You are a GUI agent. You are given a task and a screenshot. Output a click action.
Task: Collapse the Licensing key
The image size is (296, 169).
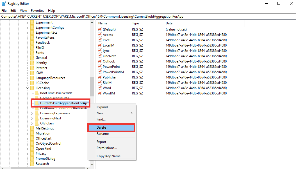(x=27, y=88)
